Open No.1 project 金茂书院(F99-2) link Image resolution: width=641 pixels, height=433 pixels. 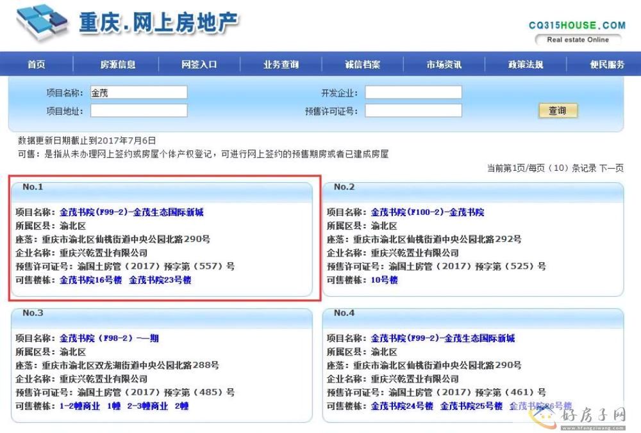[131, 212]
